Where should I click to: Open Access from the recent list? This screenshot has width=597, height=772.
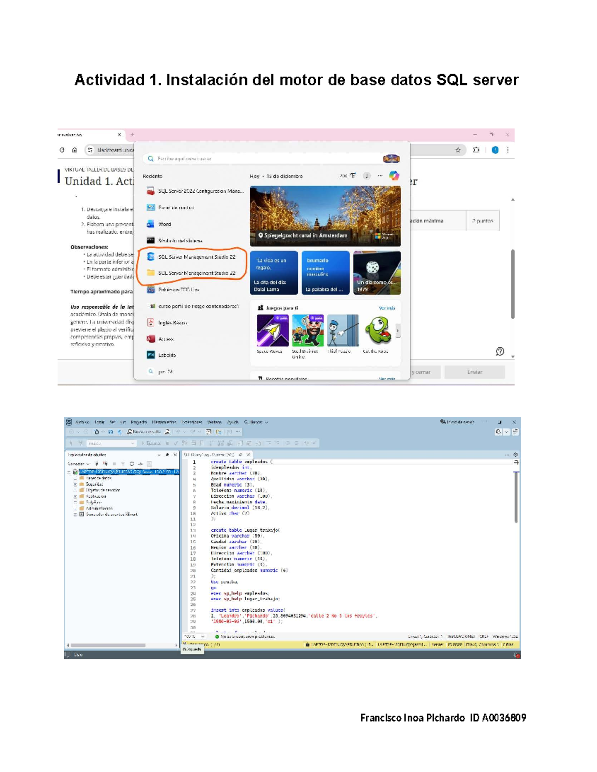point(160,339)
